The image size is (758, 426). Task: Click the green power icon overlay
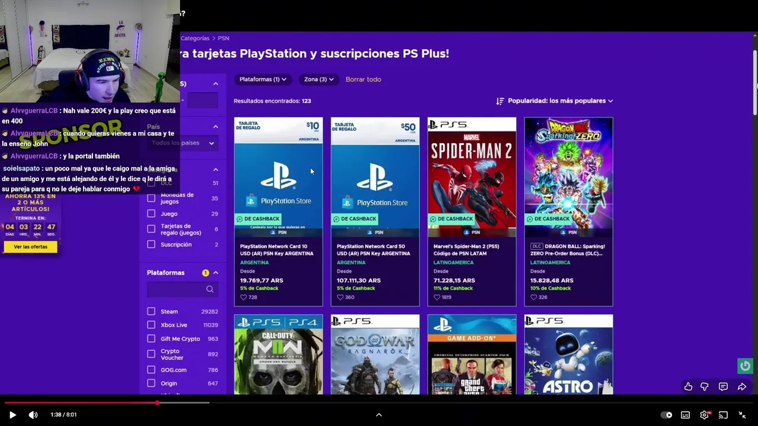click(x=745, y=366)
